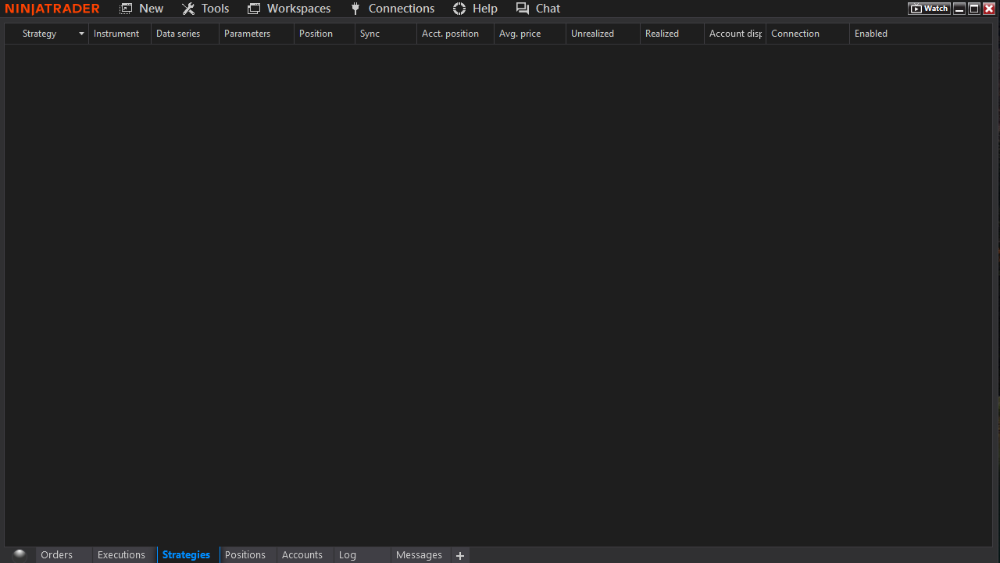Viewport: 1000px width, 563px height.
Task: Open the Help menu
Action: tap(475, 9)
